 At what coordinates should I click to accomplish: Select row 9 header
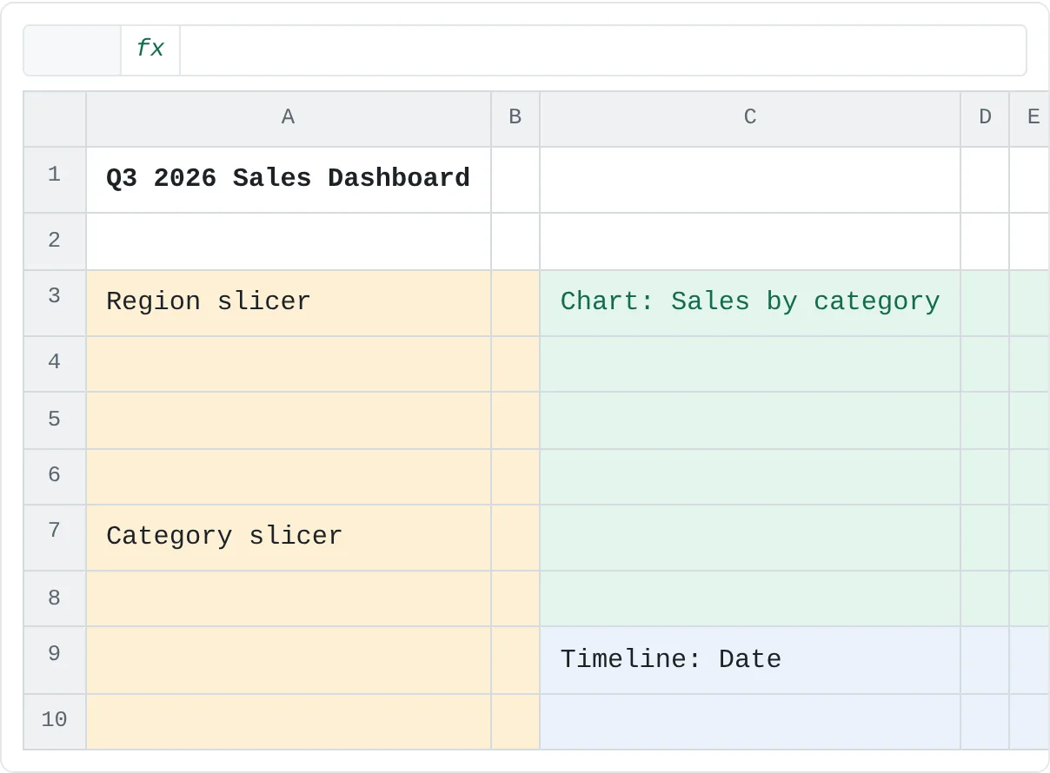click(55, 660)
